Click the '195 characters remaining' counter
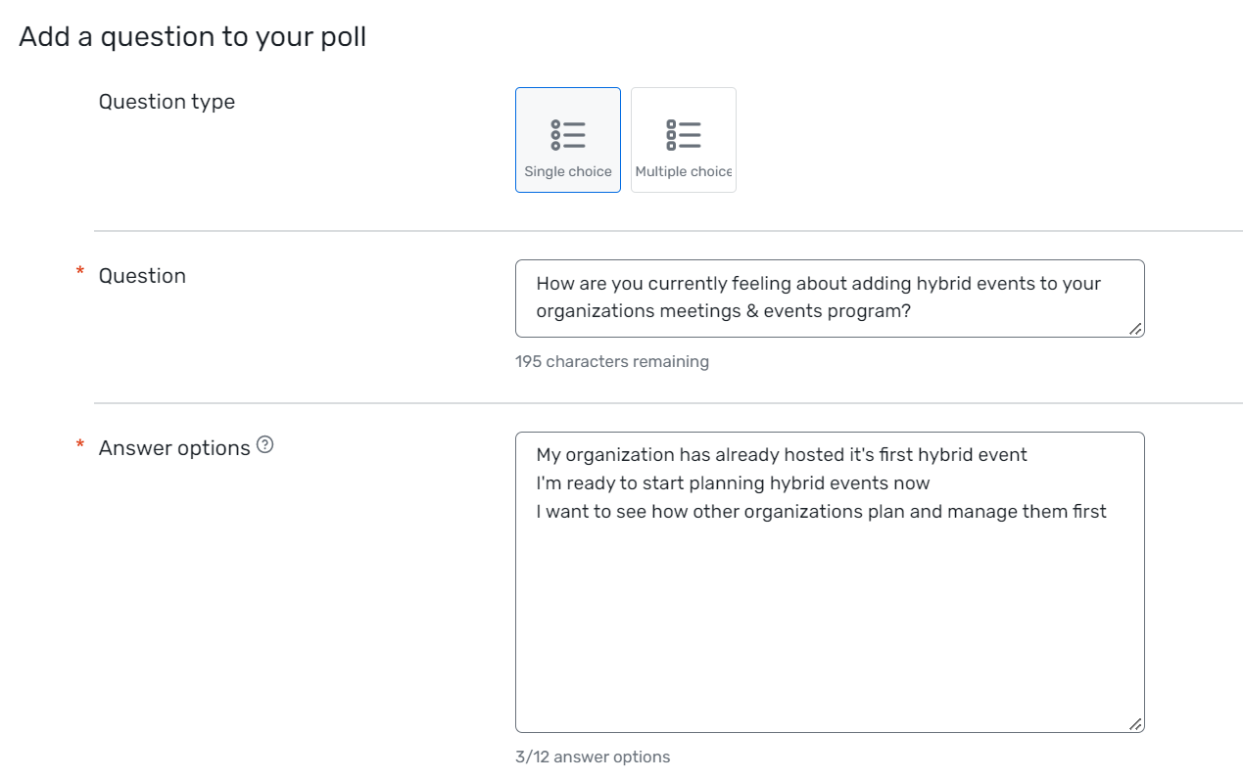This screenshot has width=1243, height=780. (x=612, y=361)
